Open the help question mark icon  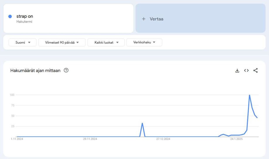tap(66, 70)
